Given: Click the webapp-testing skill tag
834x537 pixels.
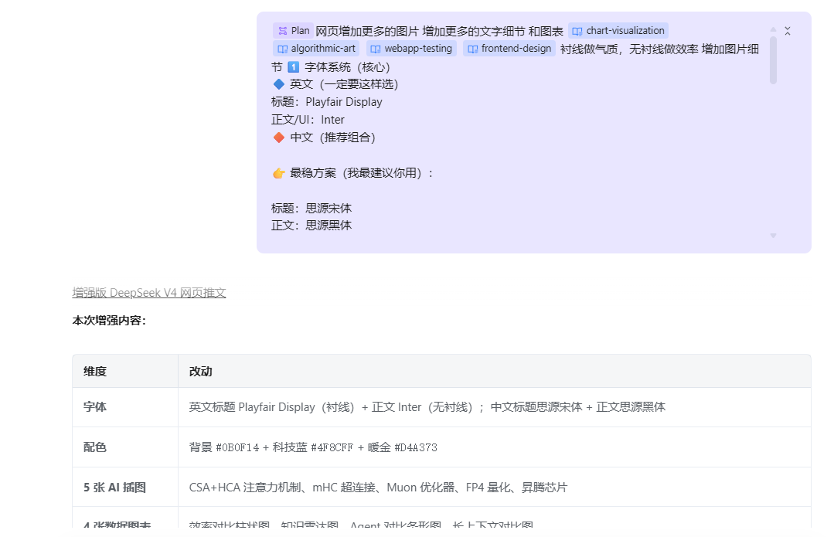Looking at the screenshot, I should (411, 49).
